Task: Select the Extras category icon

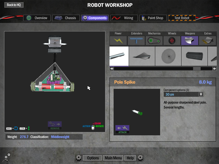Action: click(208, 40)
